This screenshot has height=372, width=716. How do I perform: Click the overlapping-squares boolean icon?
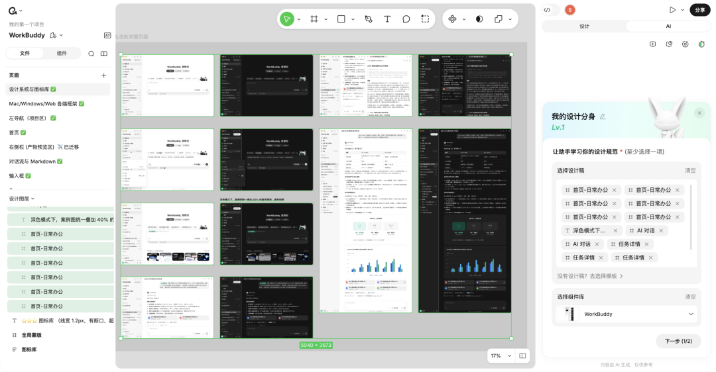[x=498, y=19]
